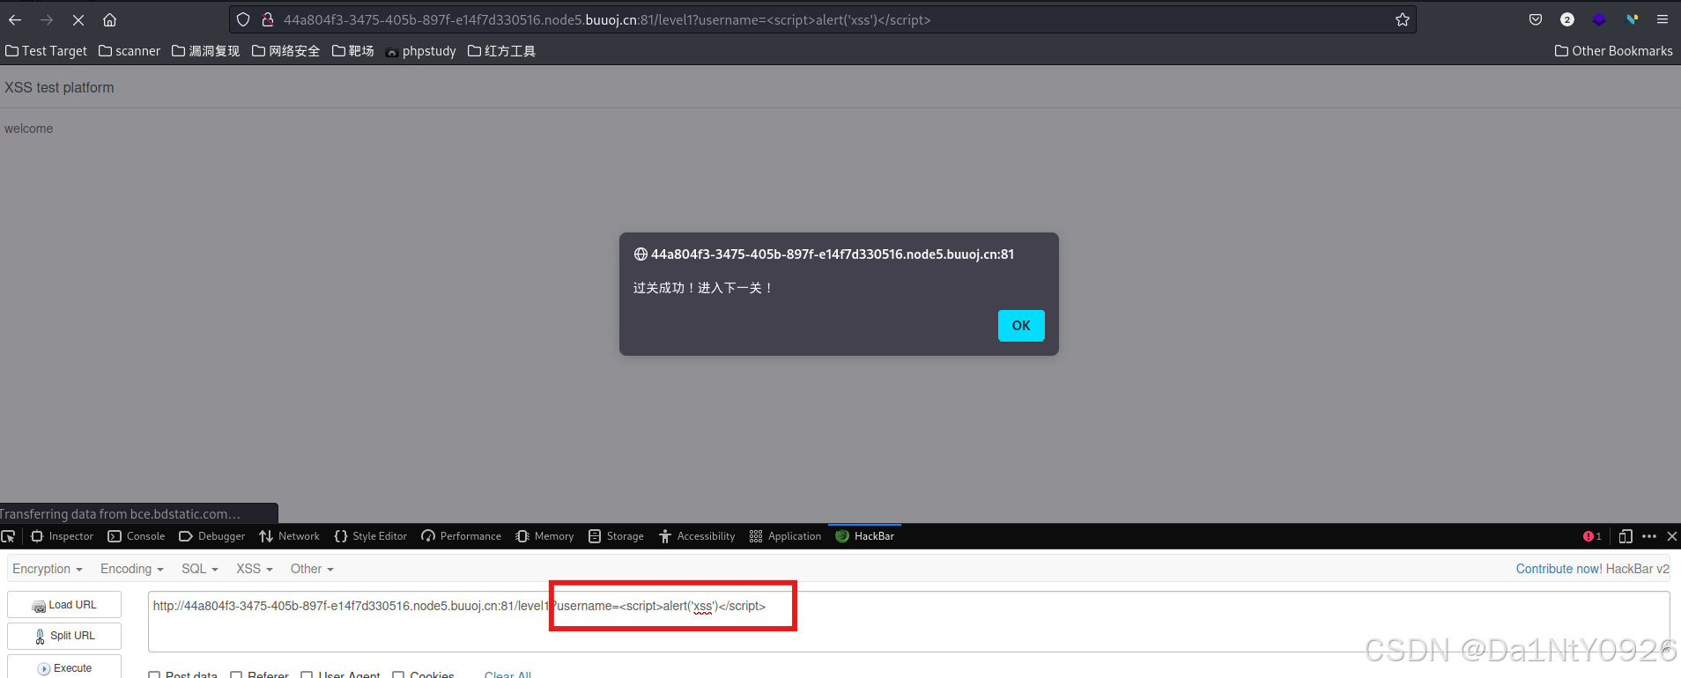Enable the User Agent checkbox

point(307,675)
